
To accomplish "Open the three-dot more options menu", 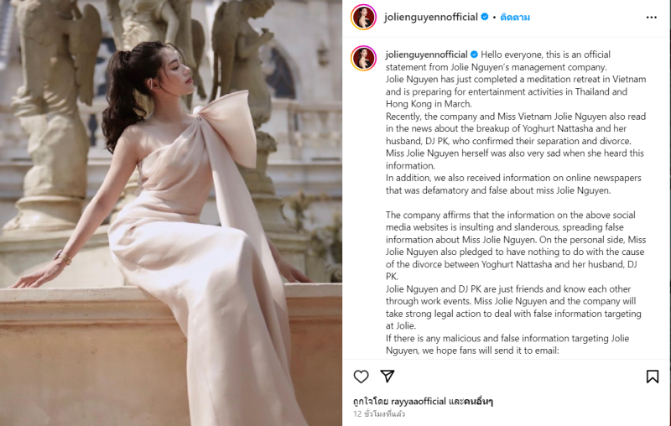I will coord(652,17).
